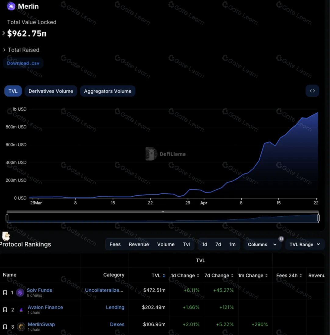Sort by the 1d Change column arrows
This screenshot has width=330, height=335.
198,276
